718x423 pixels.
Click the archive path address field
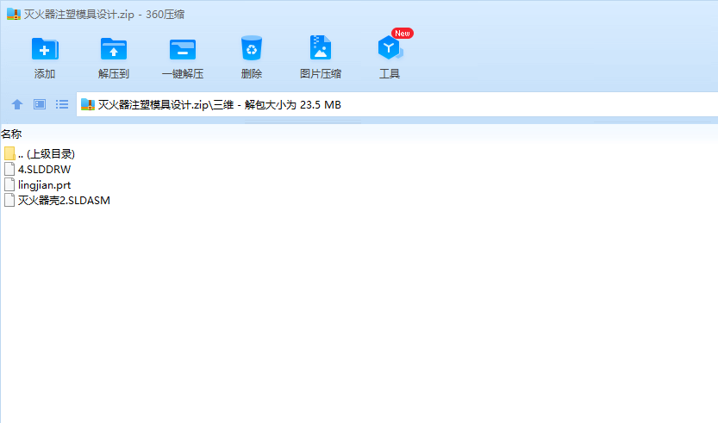click(x=397, y=105)
